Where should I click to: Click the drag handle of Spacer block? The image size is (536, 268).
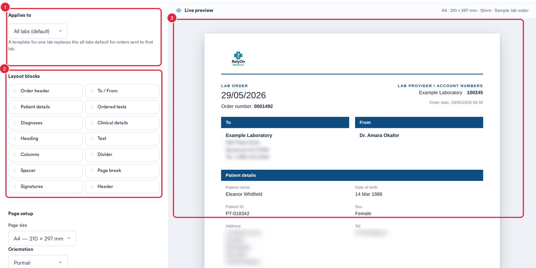[15, 171]
